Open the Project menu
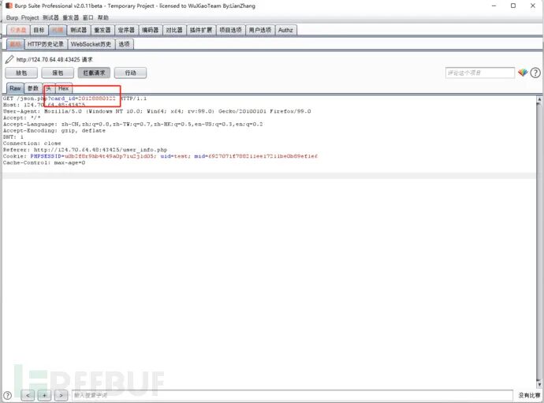Image resolution: width=544 pixels, height=403 pixels. [30, 17]
